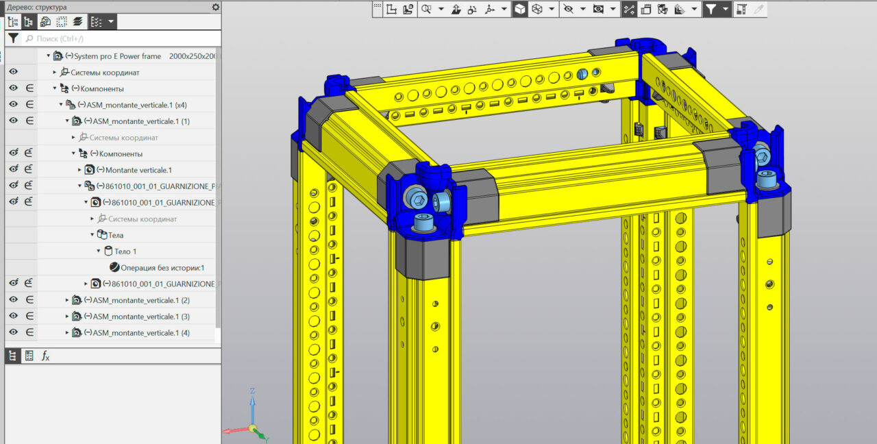Click the shaded cube display mode icon
The height and width of the screenshot is (444, 877).
(520, 9)
